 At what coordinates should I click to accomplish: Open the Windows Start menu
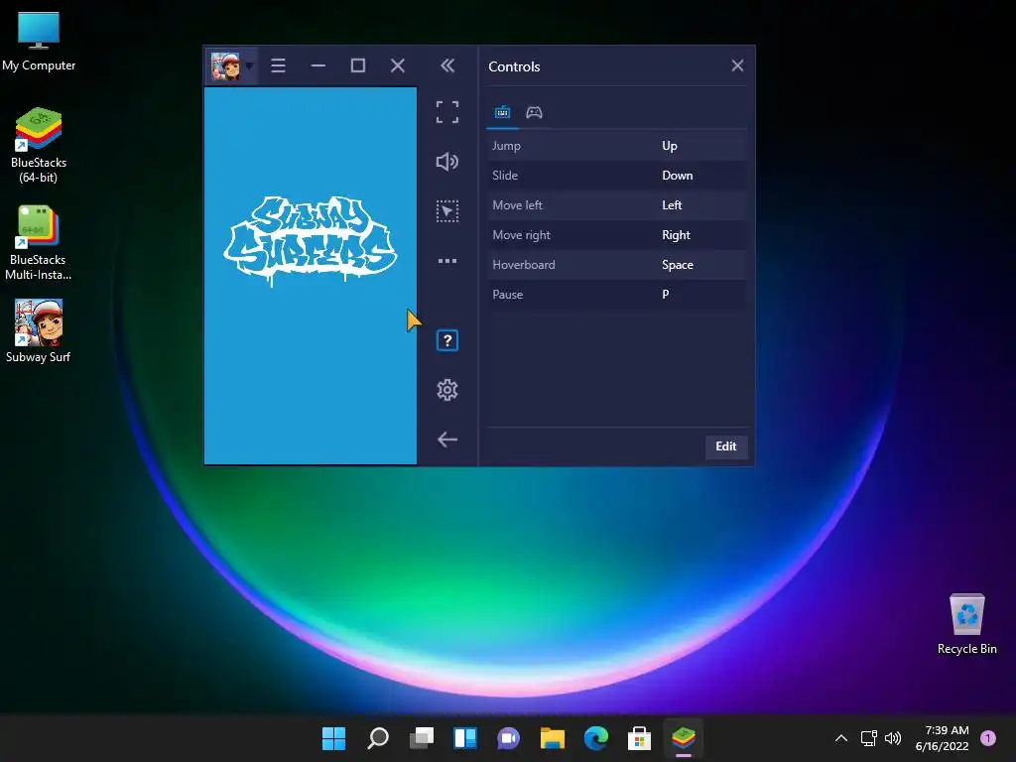point(333,738)
